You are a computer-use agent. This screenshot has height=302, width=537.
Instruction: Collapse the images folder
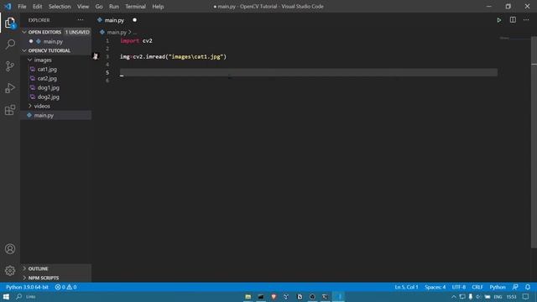pos(30,60)
